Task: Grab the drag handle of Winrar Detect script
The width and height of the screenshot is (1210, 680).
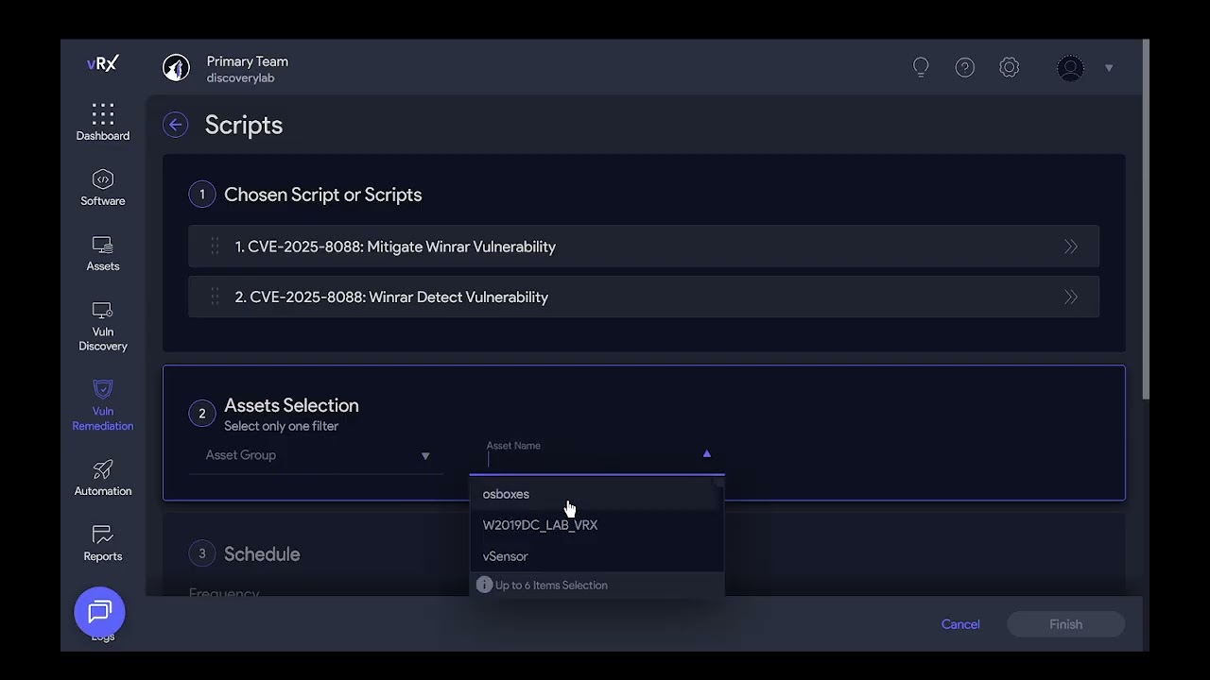Action: tap(215, 297)
